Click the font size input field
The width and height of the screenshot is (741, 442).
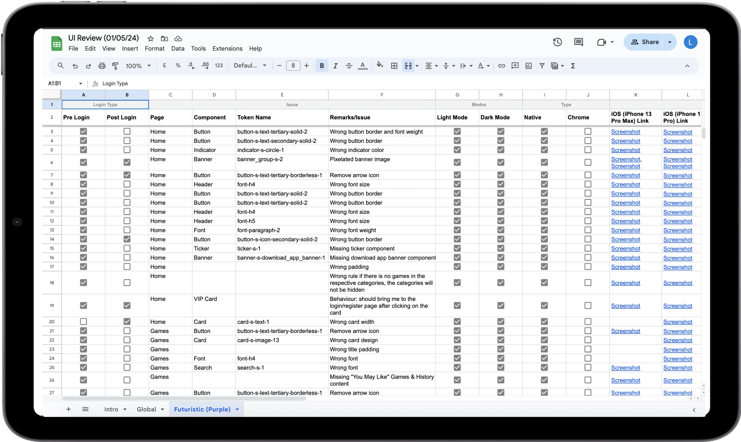pos(293,66)
